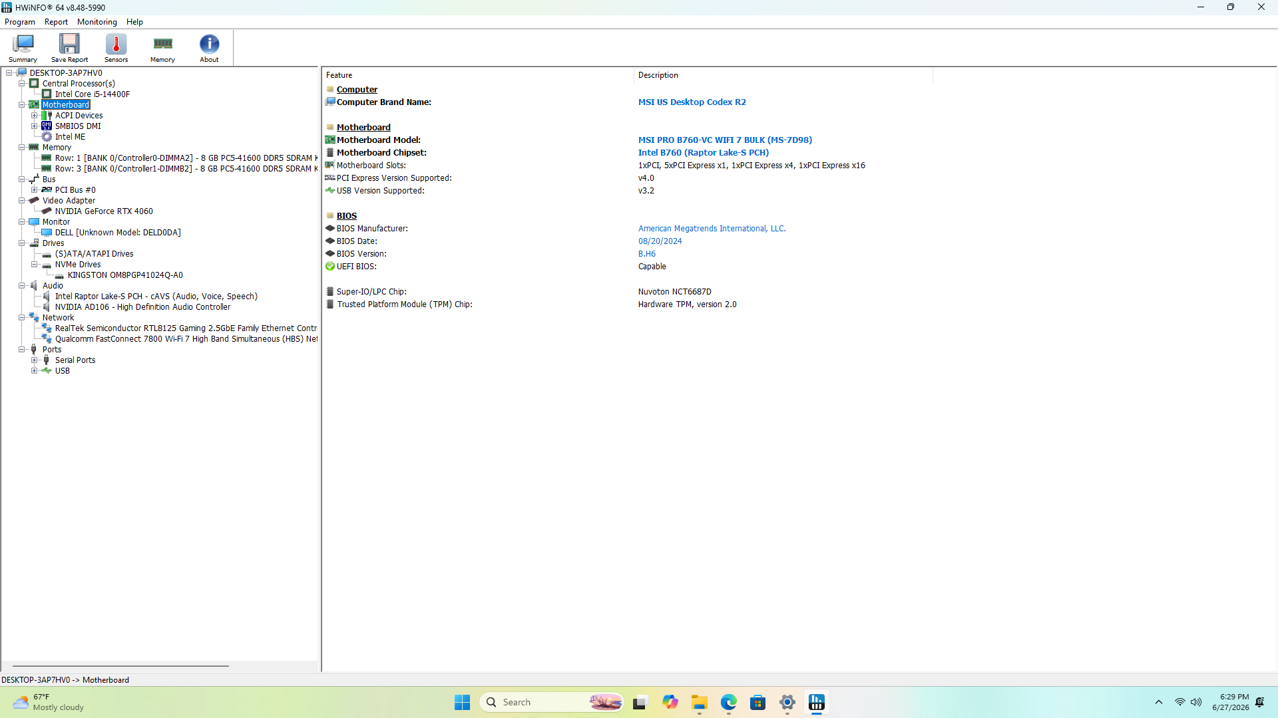Open File Explorer from the taskbar
1278x718 pixels.
pos(699,702)
